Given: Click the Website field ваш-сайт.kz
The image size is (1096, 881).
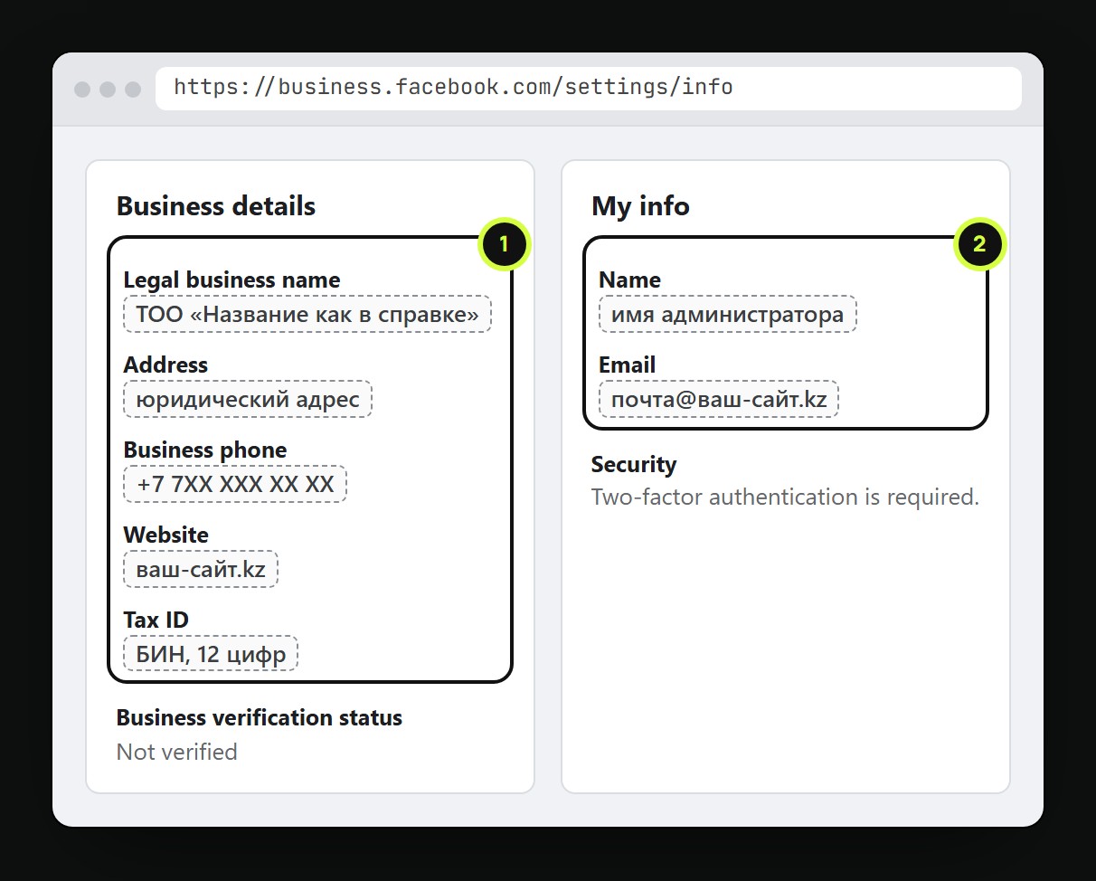Looking at the screenshot, I should (201, 569).
